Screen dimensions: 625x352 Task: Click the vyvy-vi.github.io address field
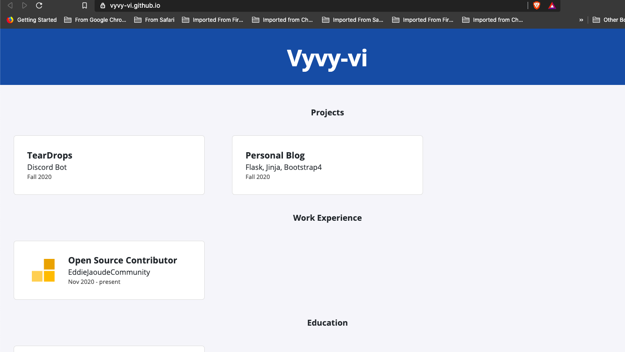coord(311,5)
